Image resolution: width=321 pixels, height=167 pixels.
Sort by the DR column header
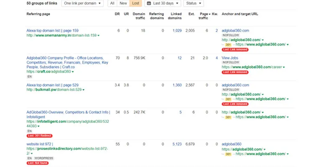tap(117, 14)
